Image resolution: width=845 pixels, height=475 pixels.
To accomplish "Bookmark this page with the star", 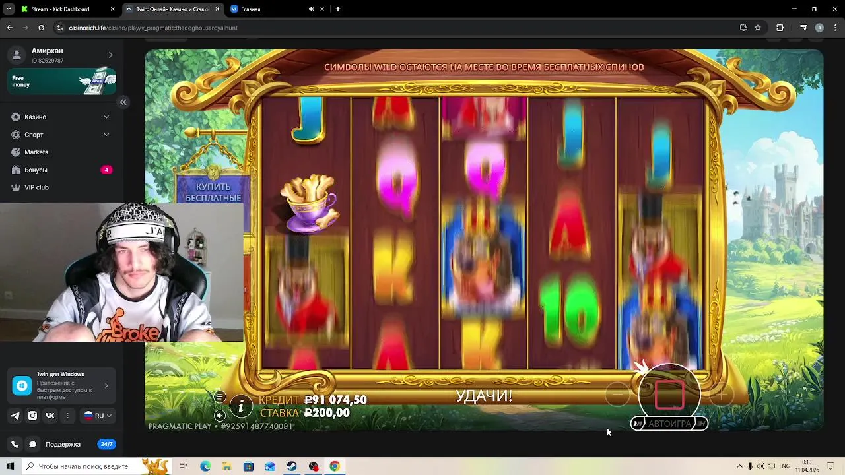I will click(758, 28).
